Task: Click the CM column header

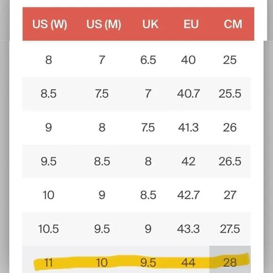Action: [x=233, y=24]
